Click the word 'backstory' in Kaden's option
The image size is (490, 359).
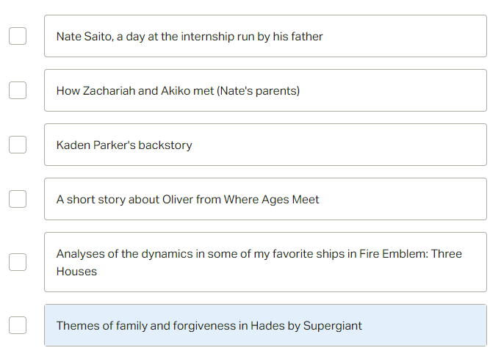pyautogui.click(x=165, y=145)
